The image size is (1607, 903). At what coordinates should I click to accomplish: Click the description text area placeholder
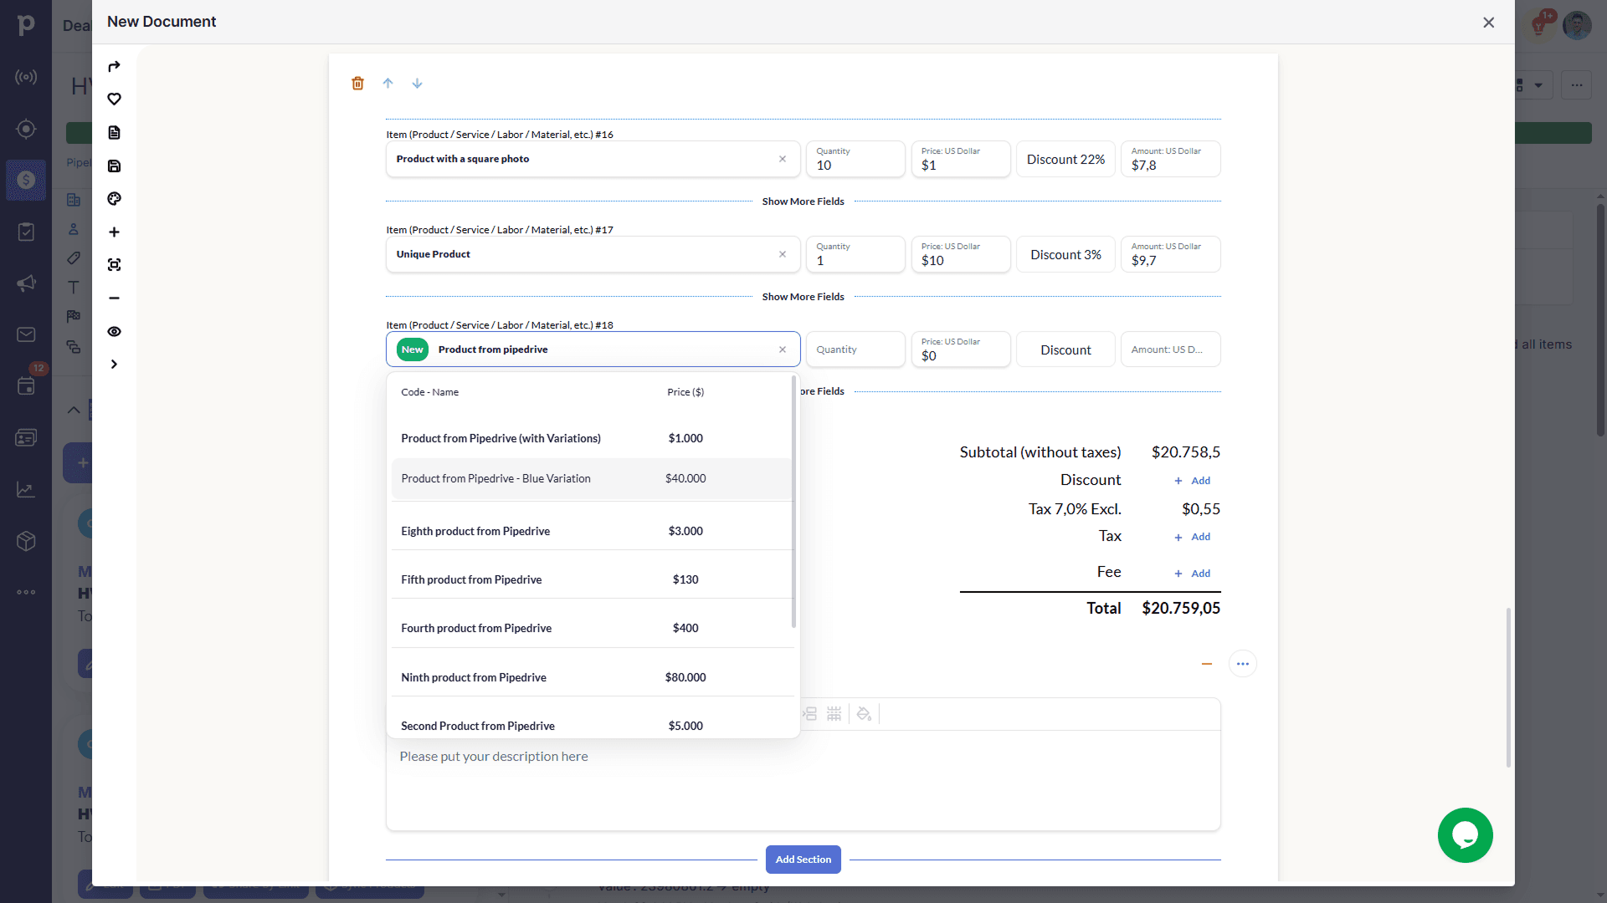(494, 757)
